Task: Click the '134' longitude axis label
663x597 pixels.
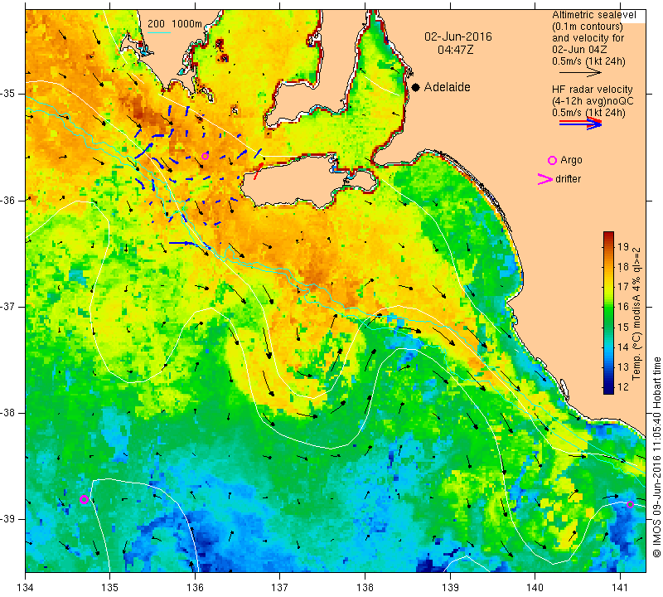Action: pos(26,588)
